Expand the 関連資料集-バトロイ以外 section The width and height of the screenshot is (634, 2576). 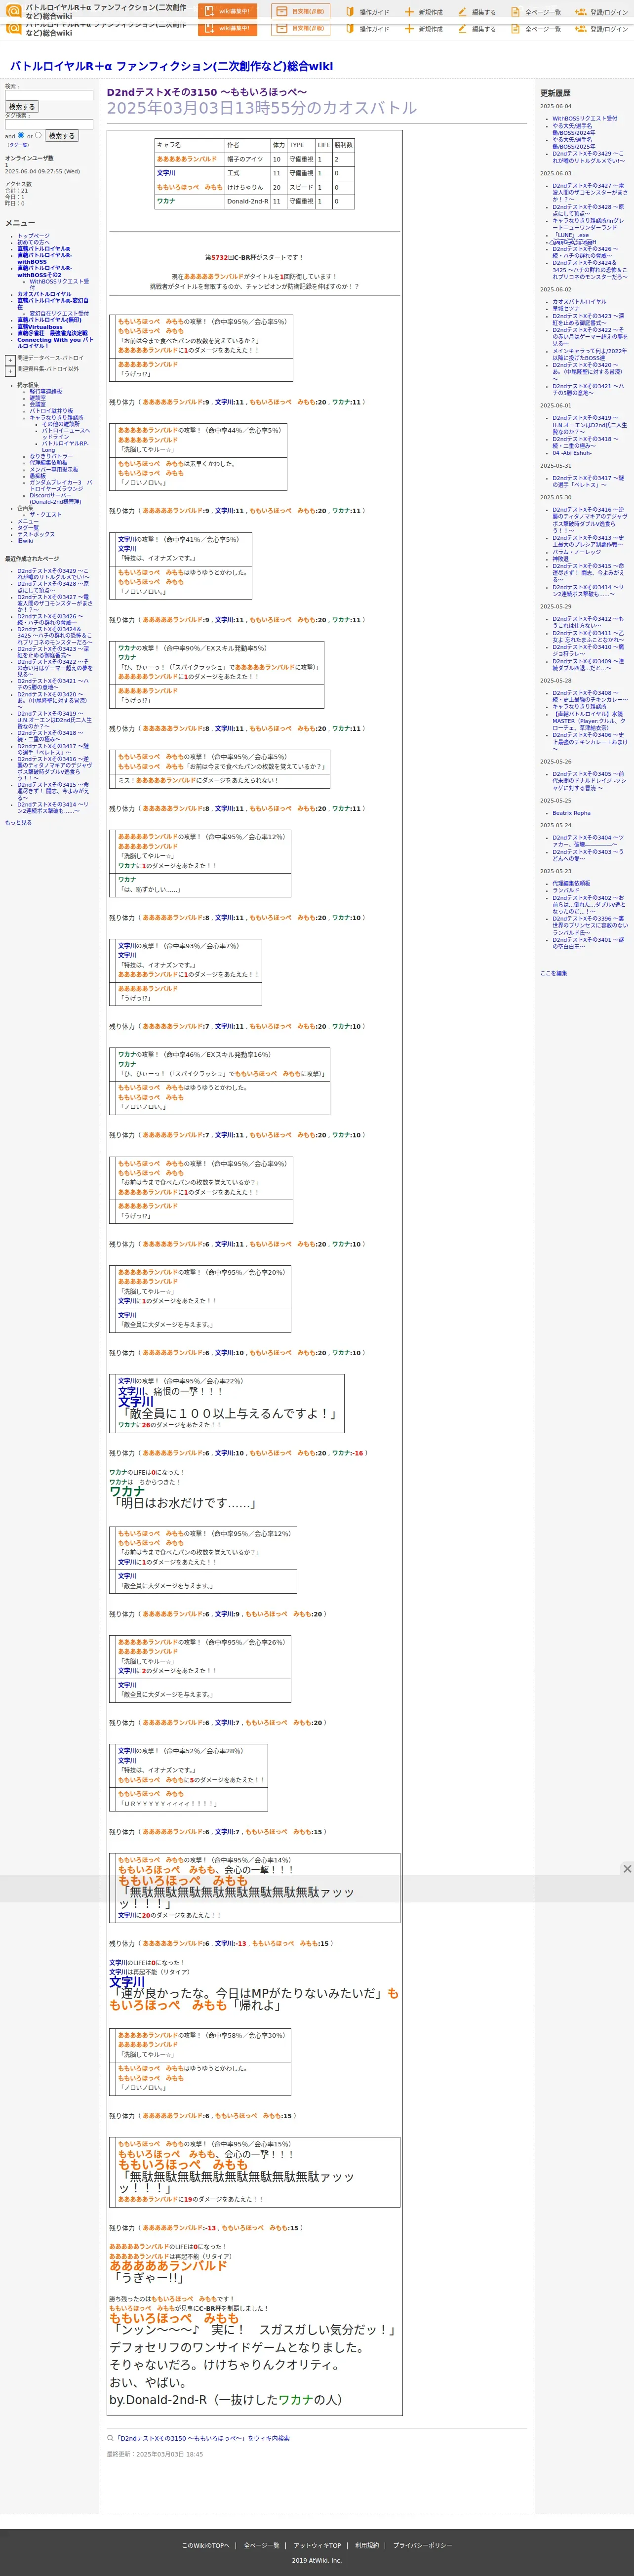tap(10, 371)
